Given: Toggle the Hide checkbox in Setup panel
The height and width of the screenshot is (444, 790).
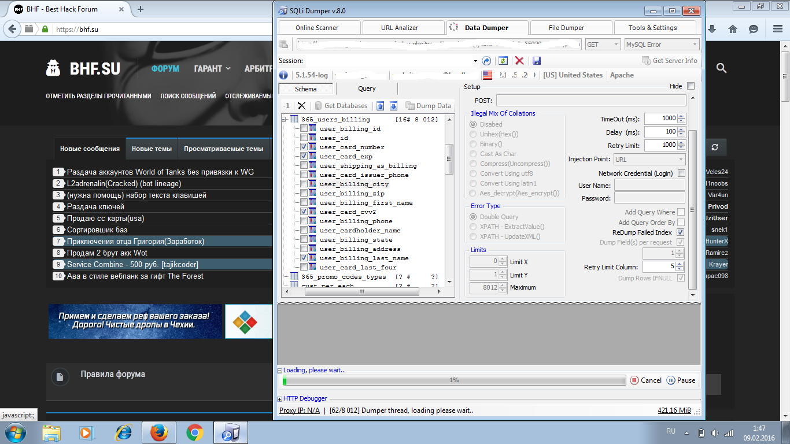Looking at the screenshot, I should coord(691,86).
